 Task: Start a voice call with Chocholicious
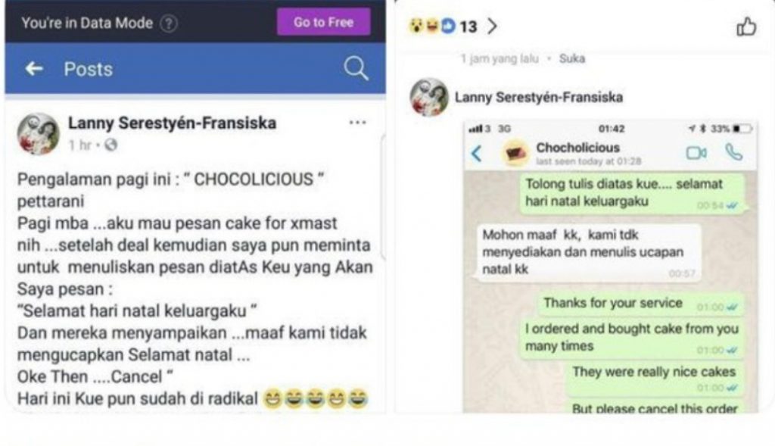tap(734, 151)
